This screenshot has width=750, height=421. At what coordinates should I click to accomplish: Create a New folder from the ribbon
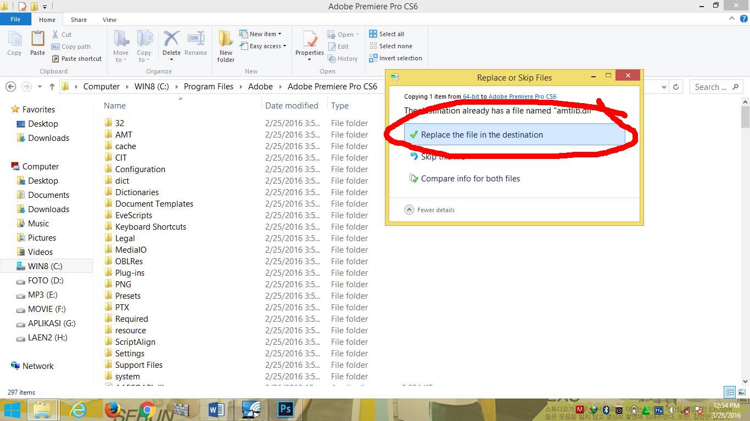click(226, 46)
